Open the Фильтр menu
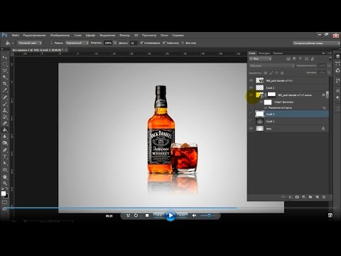The height and width of the screenshot is (256, 341). tap(124, 35)
